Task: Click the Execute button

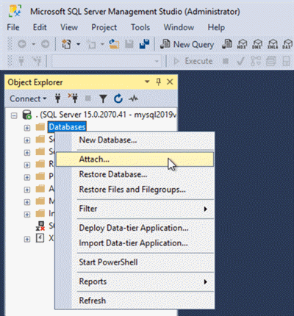Action: pyautogui.click(x=193, y=61)
